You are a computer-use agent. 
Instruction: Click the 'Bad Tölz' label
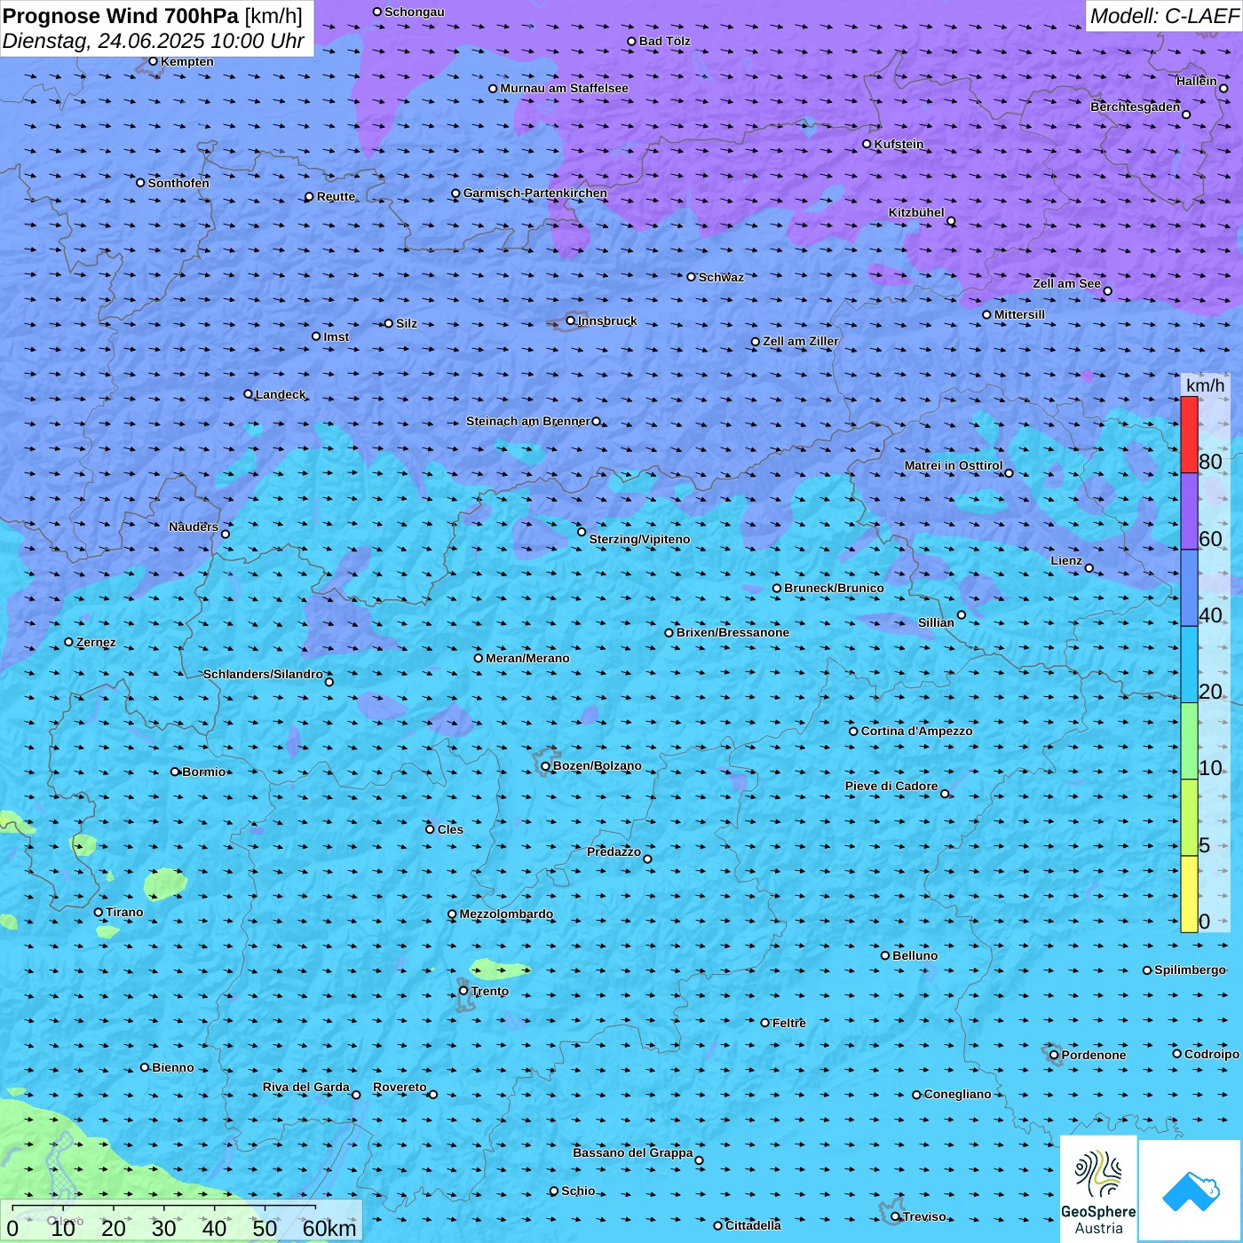click(664, 41)
